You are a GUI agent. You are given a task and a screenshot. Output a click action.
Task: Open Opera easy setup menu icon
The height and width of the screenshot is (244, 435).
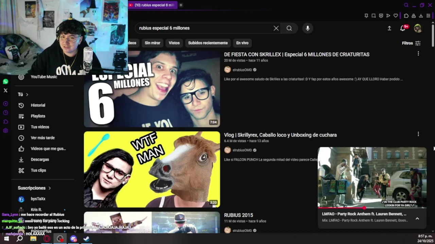pyautogui.click(x=428, y=16)
